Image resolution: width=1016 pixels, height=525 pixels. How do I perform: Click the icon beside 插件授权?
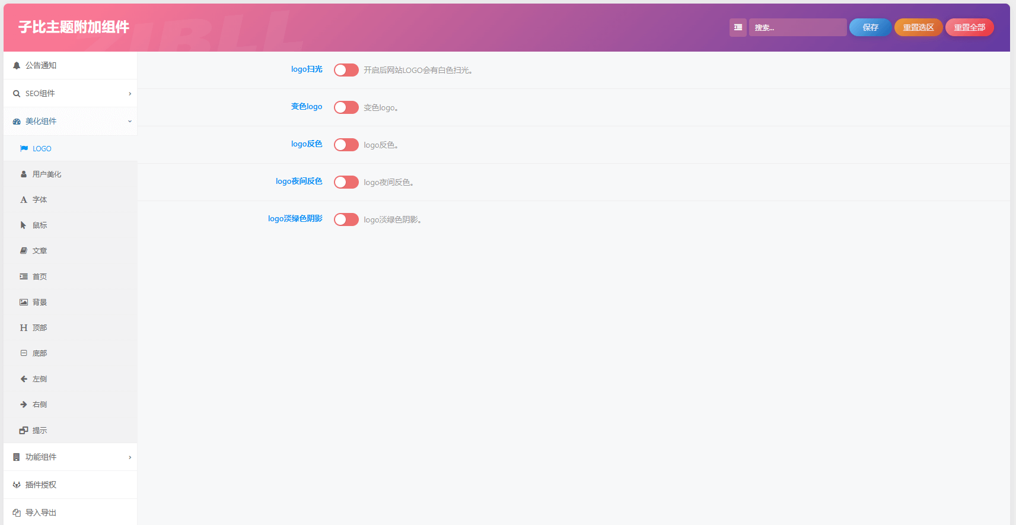coord(17,485)
